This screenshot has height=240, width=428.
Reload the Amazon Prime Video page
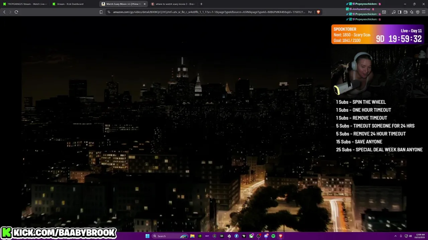[x=16, y=12]
